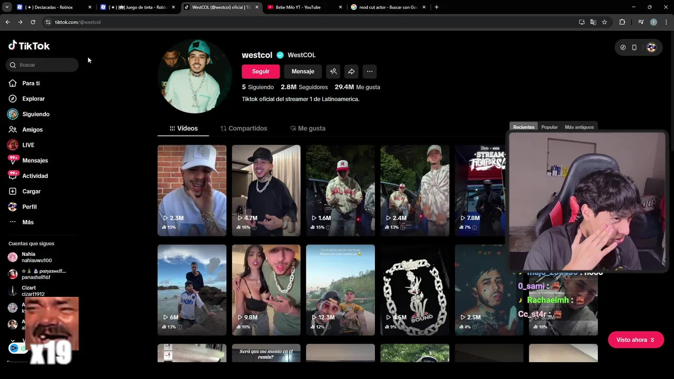This screenshot has width=674, height=379.
Task: Sort videos by Más antiguos
Action: [579, 127]
